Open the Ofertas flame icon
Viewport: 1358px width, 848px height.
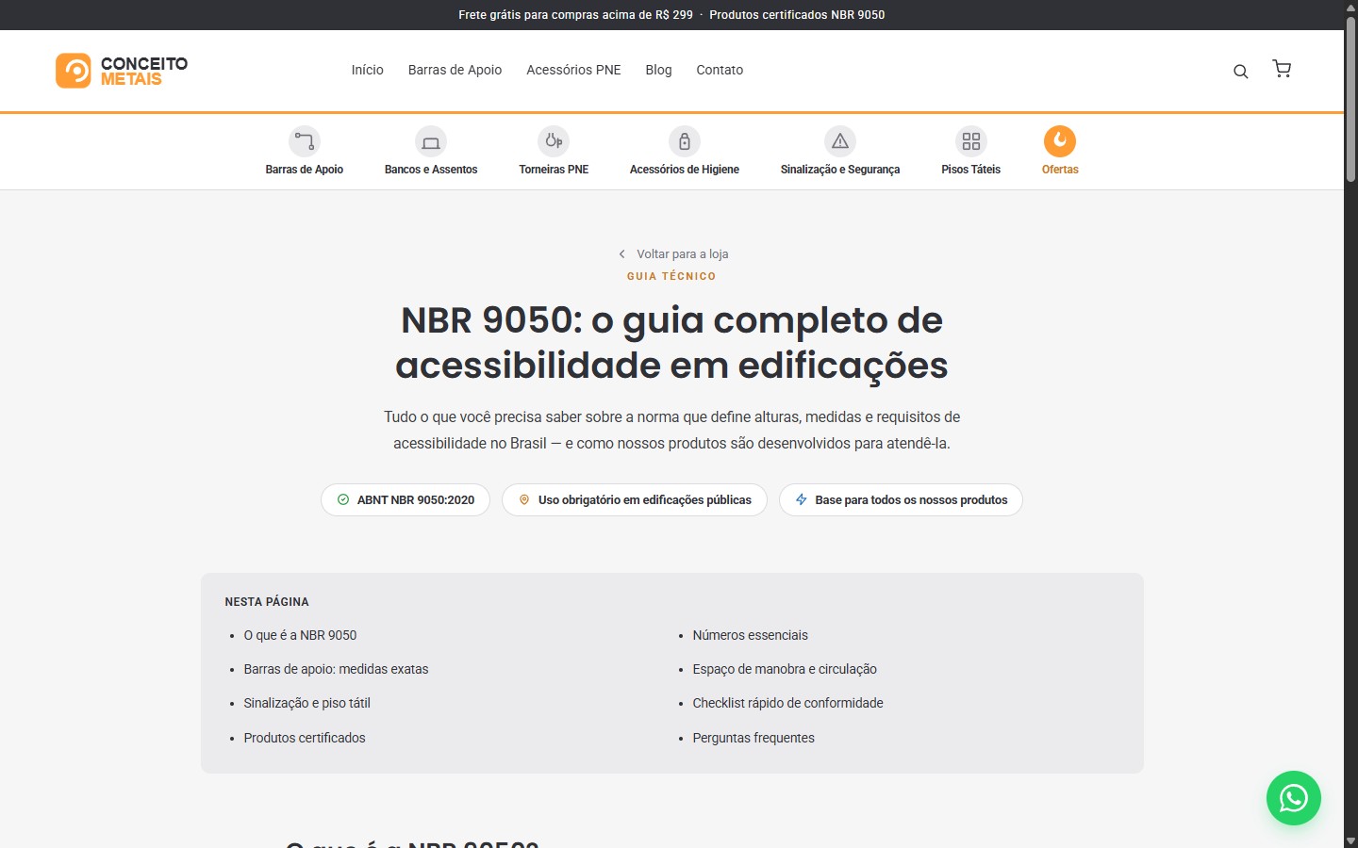1060,141
